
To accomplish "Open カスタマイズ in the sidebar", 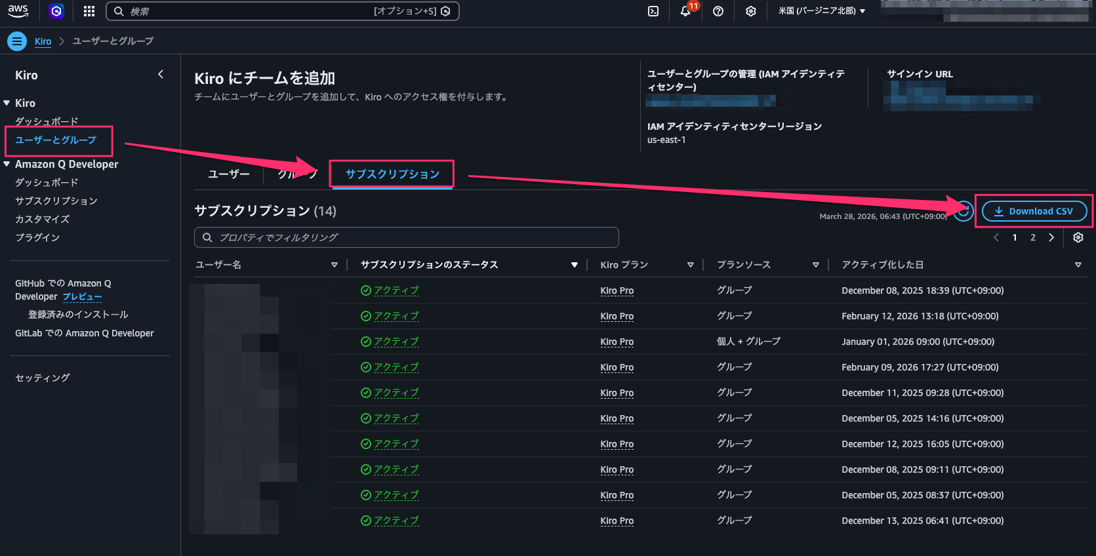I will coord(42,219).
